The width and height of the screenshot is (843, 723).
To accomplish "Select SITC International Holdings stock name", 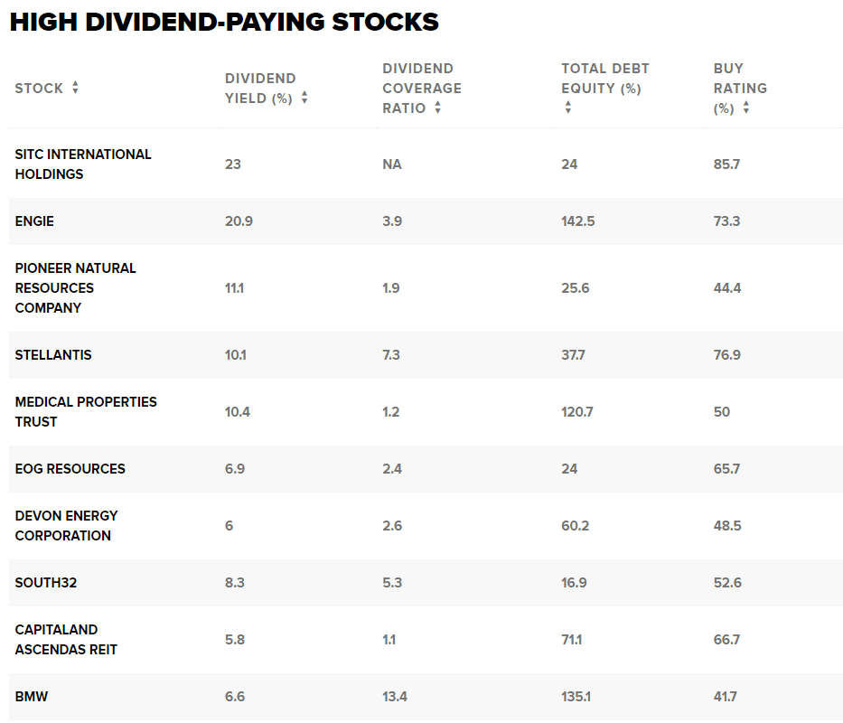I will (x=83, y=164).
